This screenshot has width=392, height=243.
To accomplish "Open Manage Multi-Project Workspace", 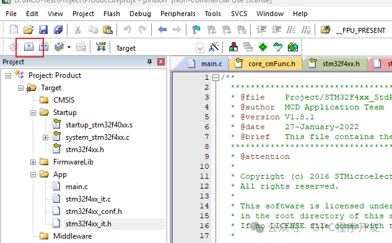I will tap(248, 47).
